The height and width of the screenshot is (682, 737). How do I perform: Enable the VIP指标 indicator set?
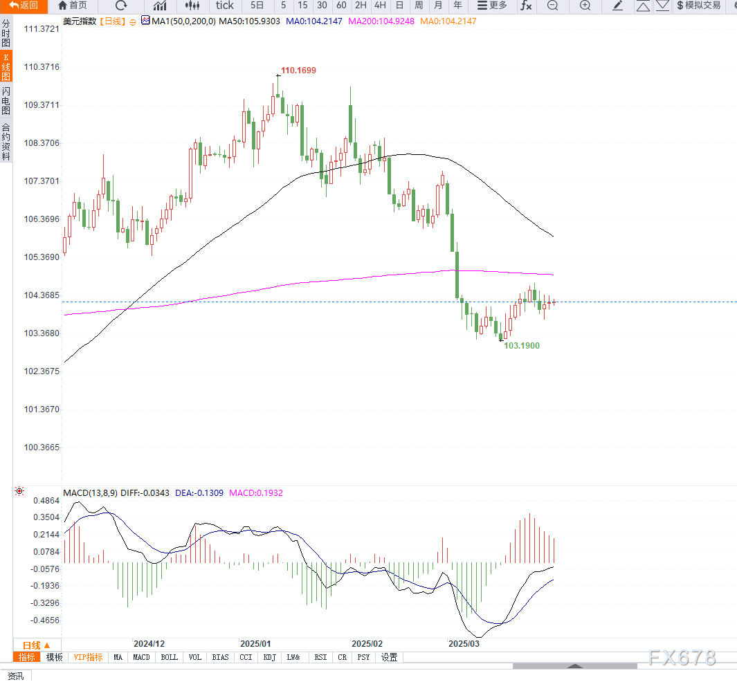pyautogui.click(x=88, y=657)
